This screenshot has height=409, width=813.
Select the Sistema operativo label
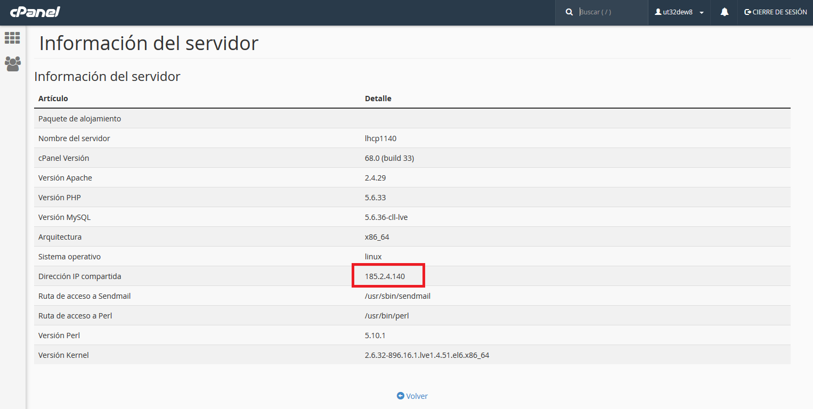69,257
